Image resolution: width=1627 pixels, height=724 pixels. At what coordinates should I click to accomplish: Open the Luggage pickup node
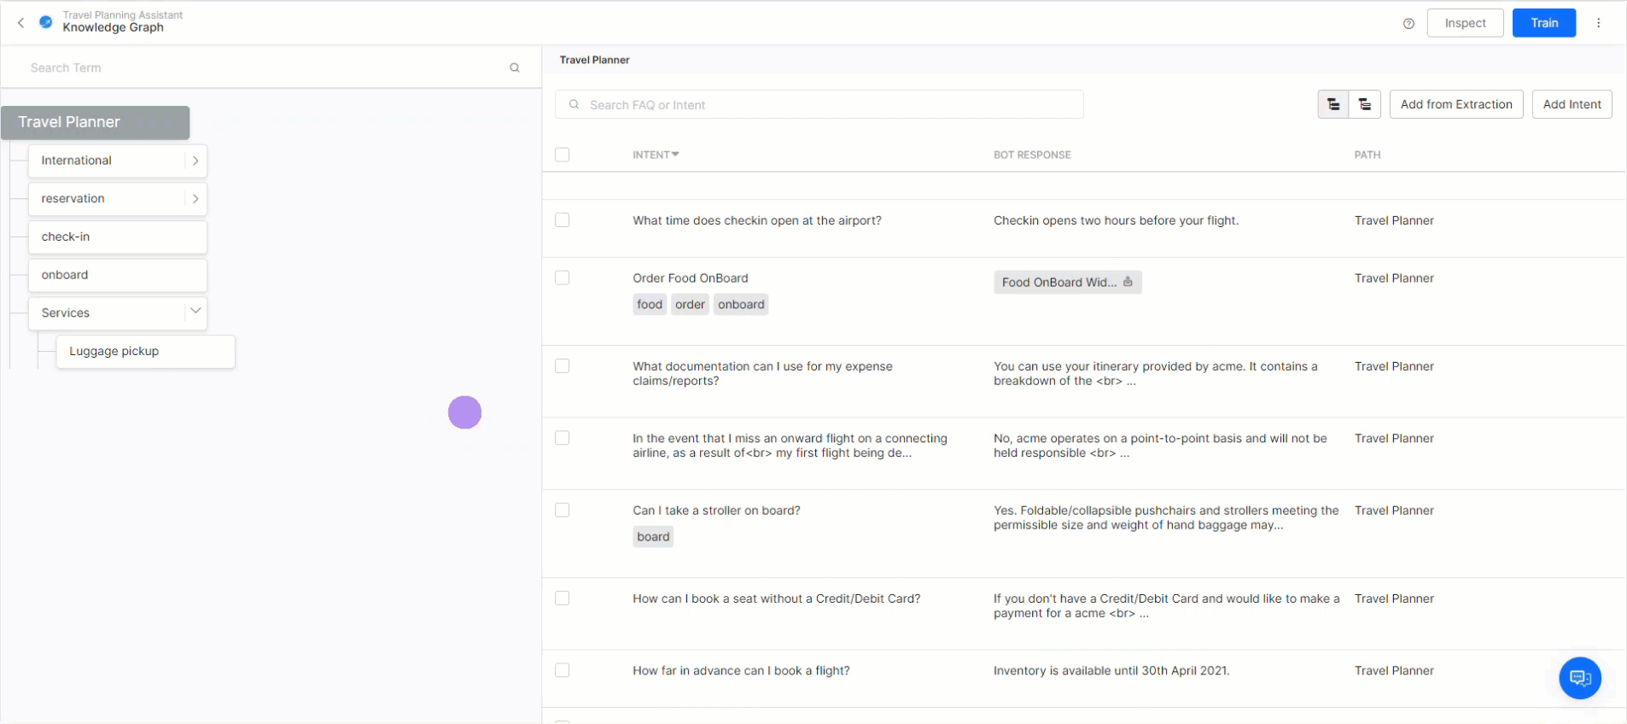click(x=145, y=352)
